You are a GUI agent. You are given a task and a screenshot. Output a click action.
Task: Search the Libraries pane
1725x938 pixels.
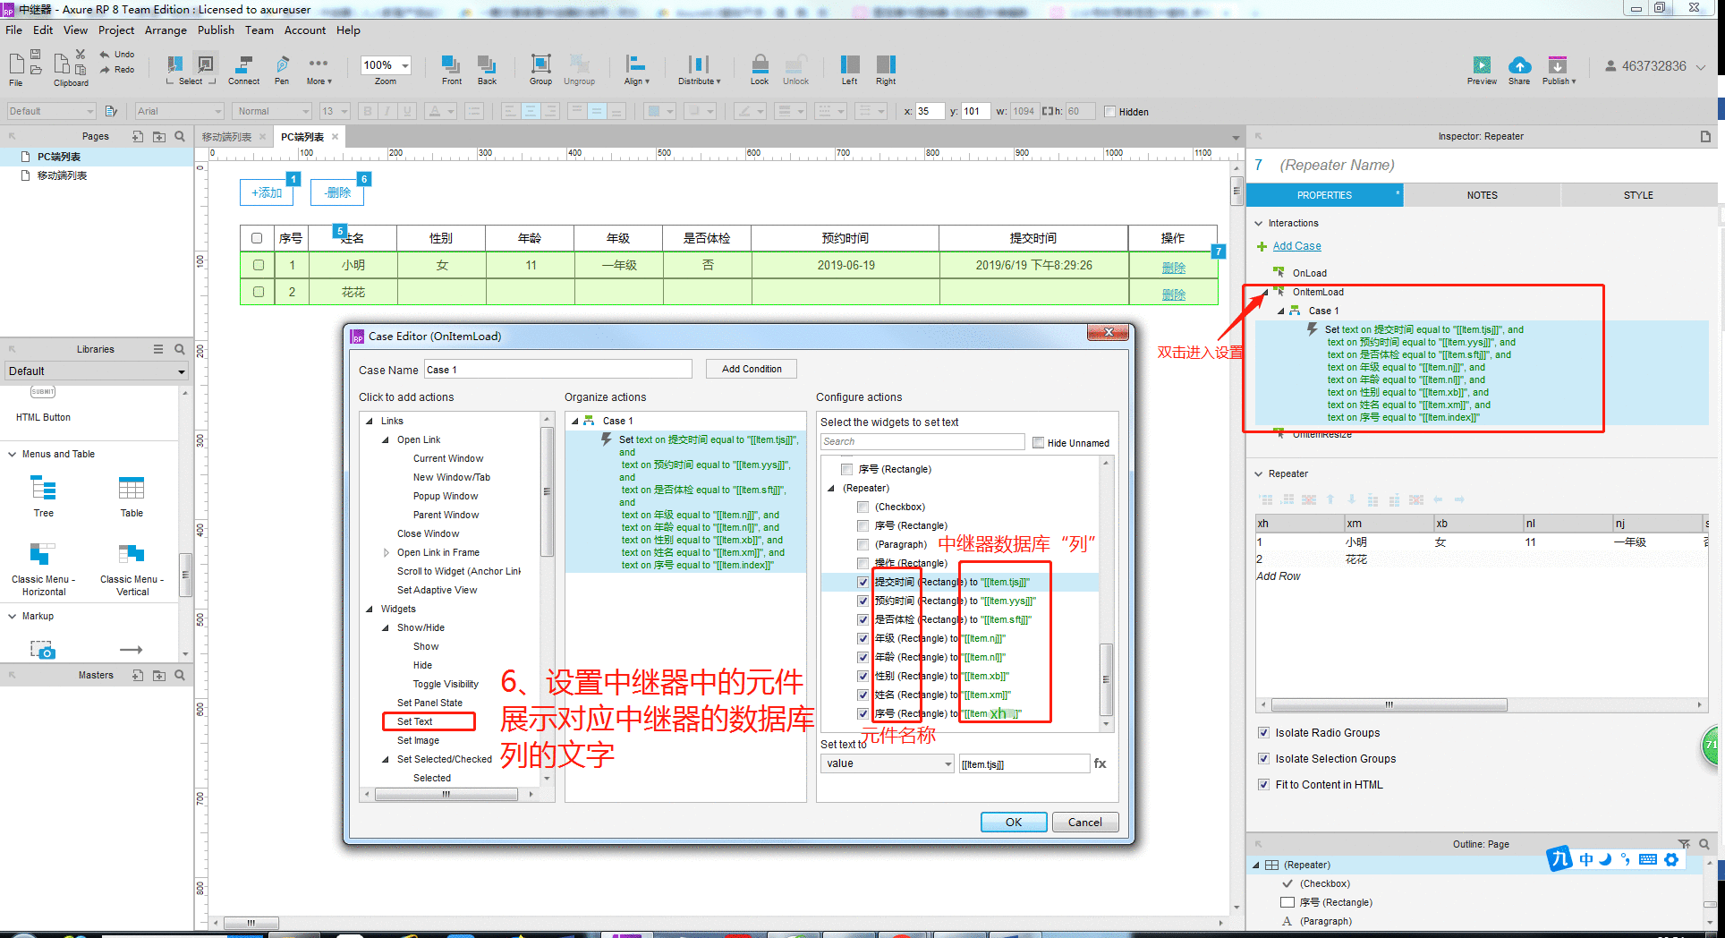[x=180, y=349]
